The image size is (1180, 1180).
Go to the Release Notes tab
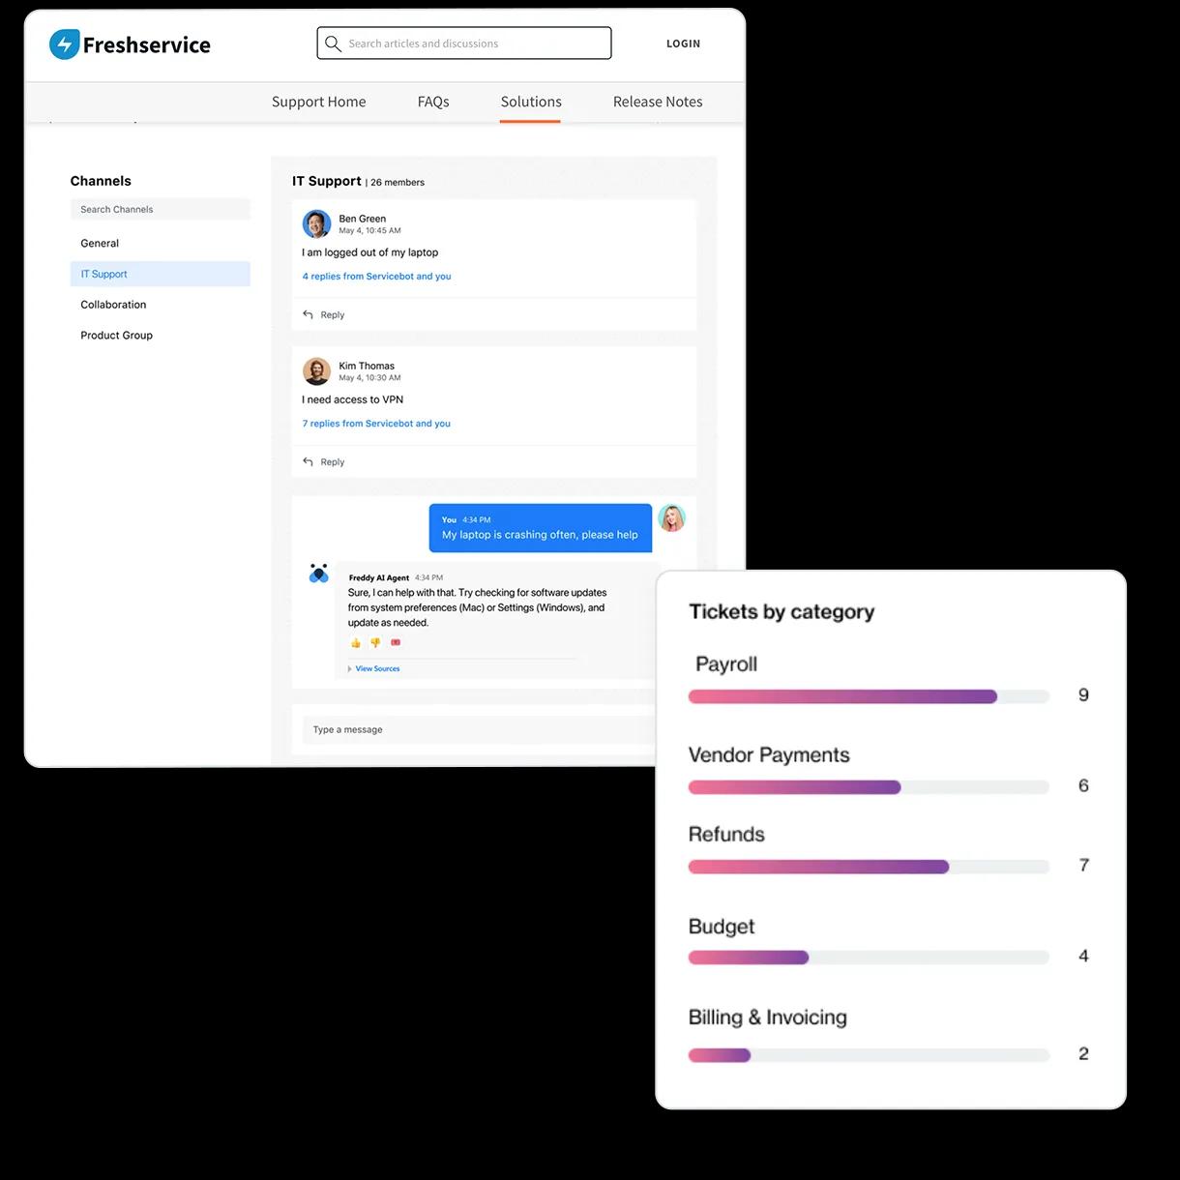pos(658,102)
